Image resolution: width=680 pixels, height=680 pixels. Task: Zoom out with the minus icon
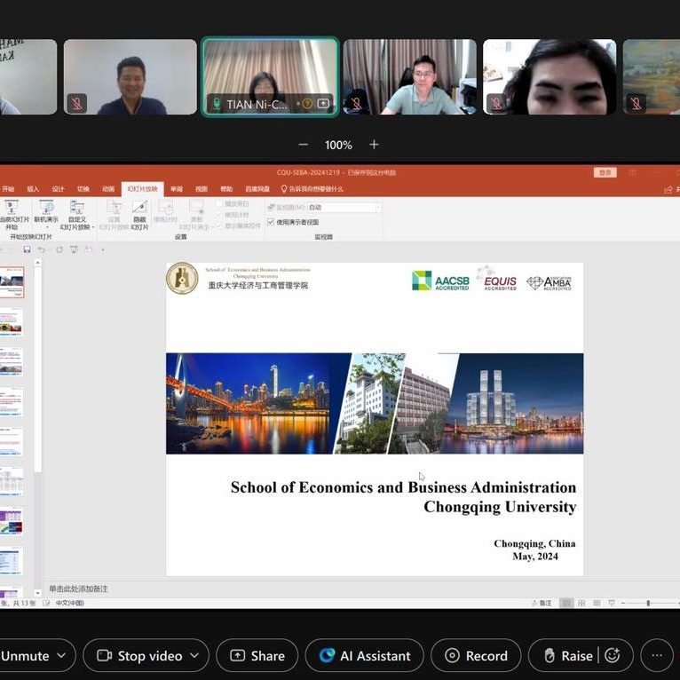pos(304,145)
